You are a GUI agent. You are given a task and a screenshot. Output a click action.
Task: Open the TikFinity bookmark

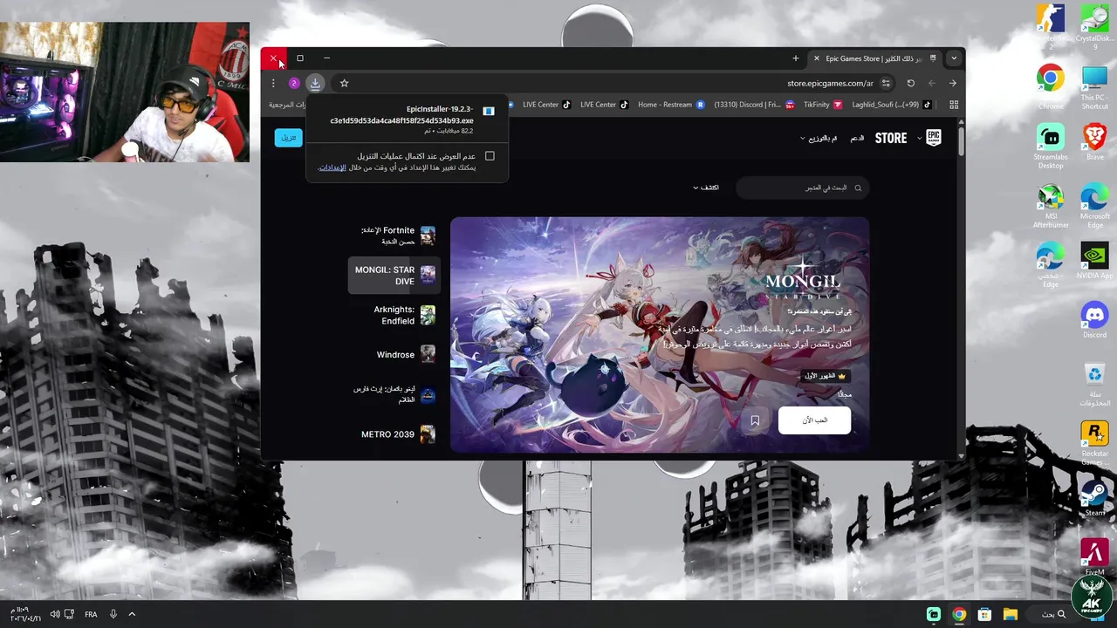pos(823,105)
